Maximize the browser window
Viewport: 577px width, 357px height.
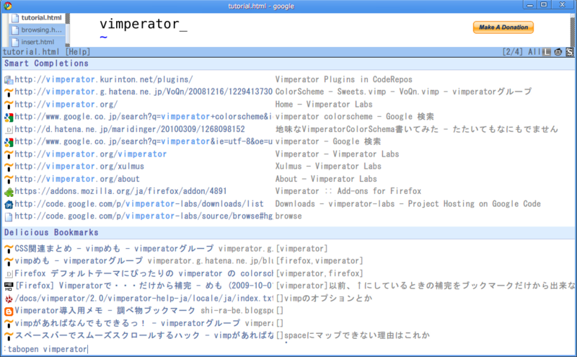544,5
